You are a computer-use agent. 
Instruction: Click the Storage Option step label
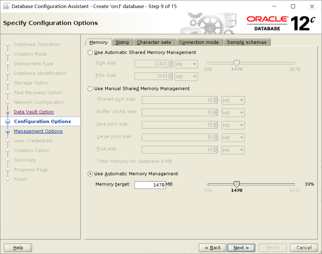click(31, 83)
